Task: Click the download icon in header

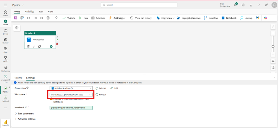Action: point(251,5)
